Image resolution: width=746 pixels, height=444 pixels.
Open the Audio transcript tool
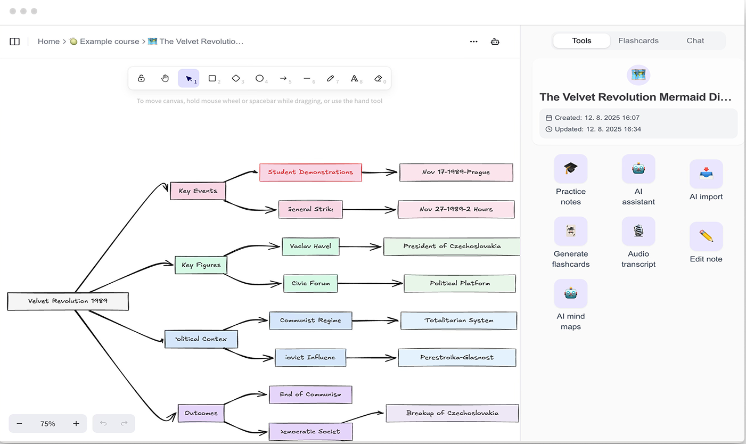tap(638, 242)
